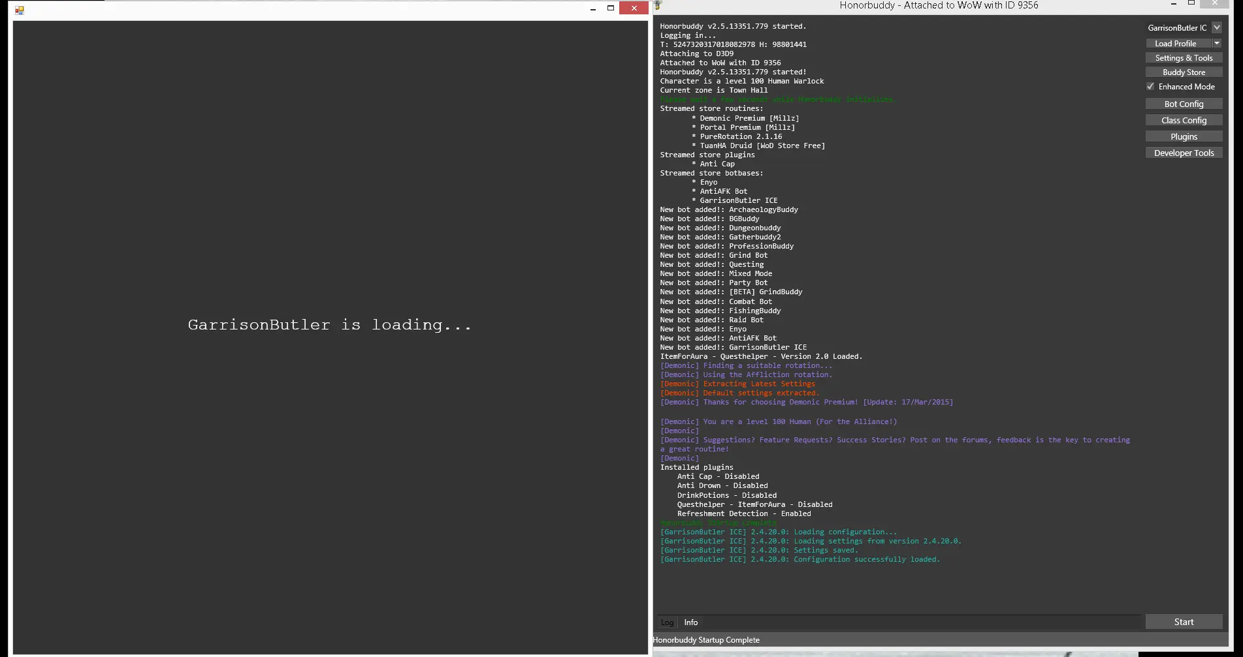Screen dimensions: 1243x657
Task: Open the GarrisonButler bot selection dropdown
Action: pos(1216,27)
